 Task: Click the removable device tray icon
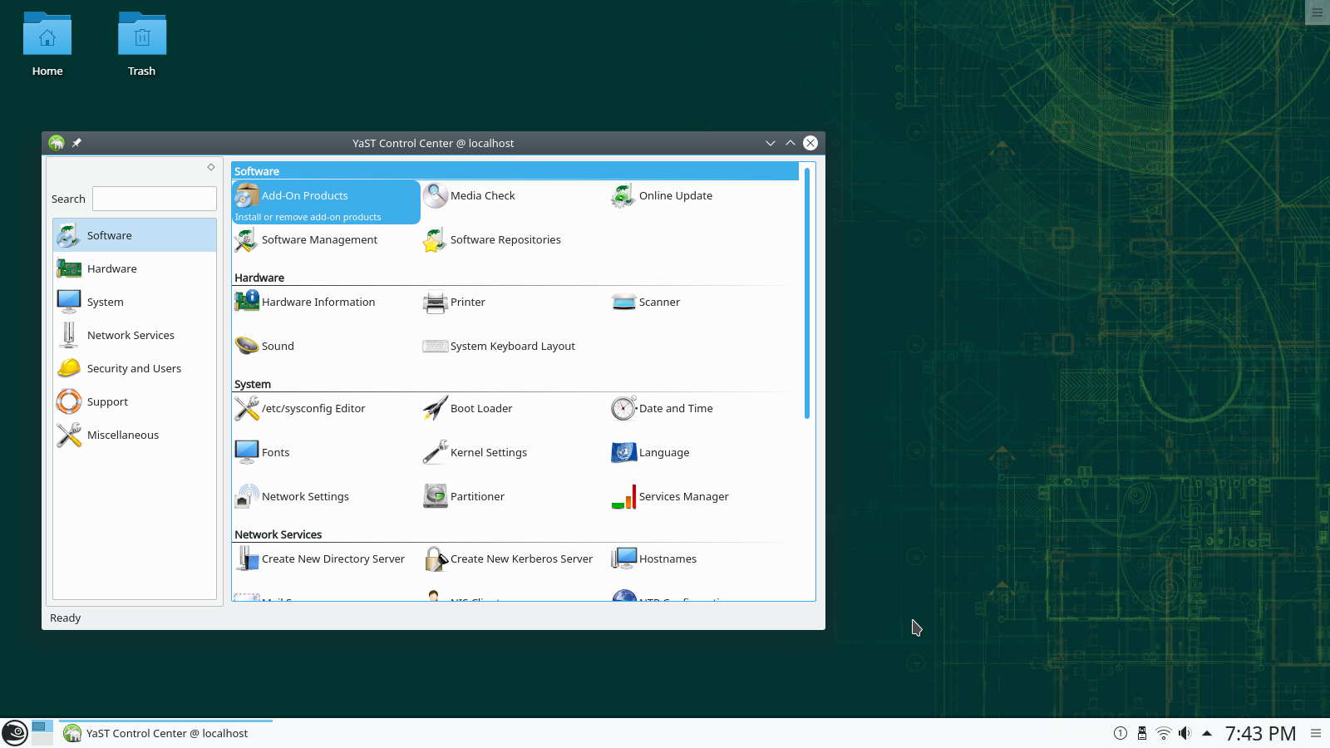1142,733
